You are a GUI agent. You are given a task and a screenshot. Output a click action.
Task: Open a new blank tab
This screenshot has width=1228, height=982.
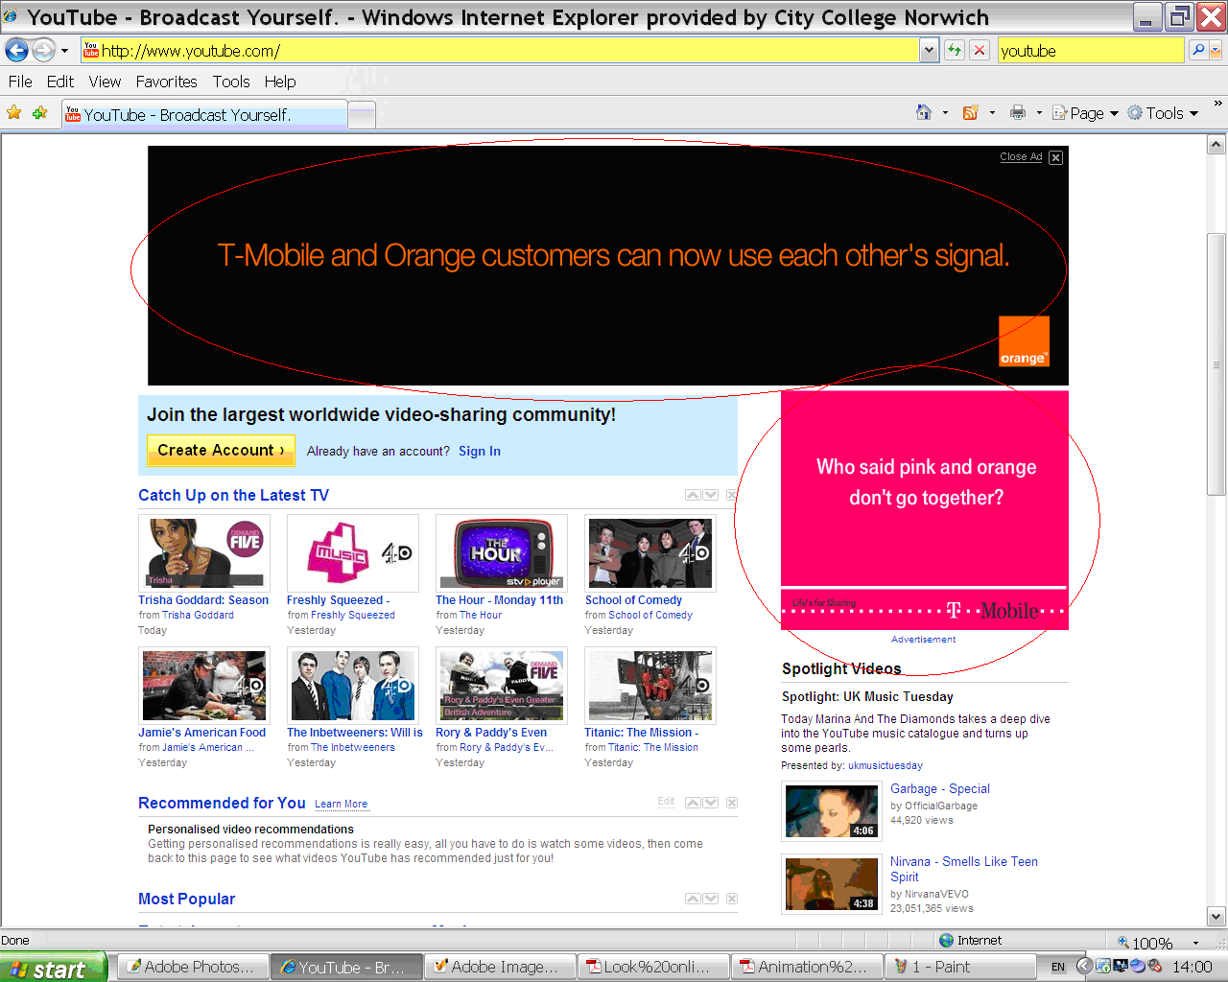pos(362,115)
